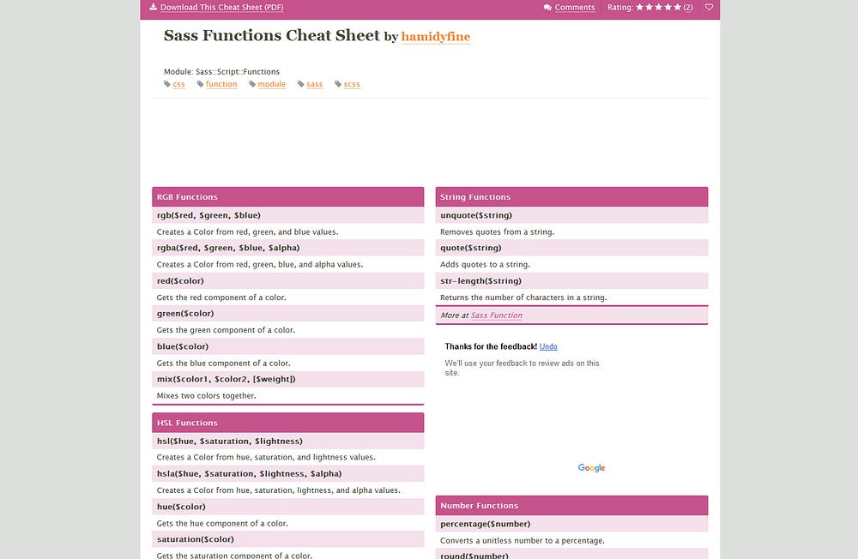This screenshot has width=858, height=559.
Task: Click Undo in the ad feedback box
Action: tap(548, 346)
